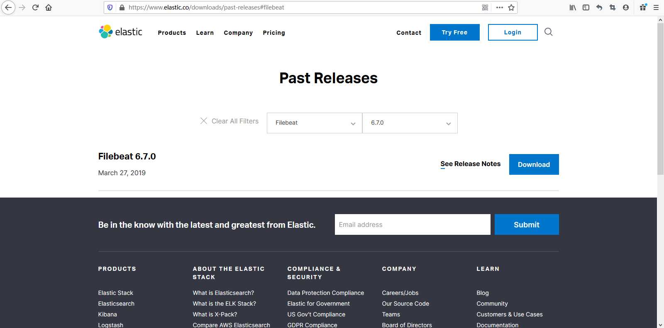Open Elastic for Government link
The image size is (664, 328).
pyautogui.click(x=318, y=304)
